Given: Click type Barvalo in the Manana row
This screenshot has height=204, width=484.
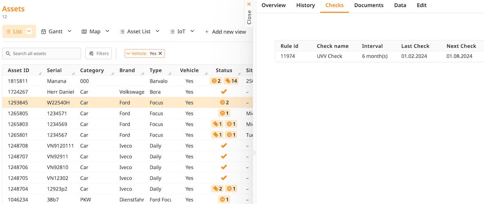Looking at the screenshot, I should pyautogui.click(x=158, y=81).
